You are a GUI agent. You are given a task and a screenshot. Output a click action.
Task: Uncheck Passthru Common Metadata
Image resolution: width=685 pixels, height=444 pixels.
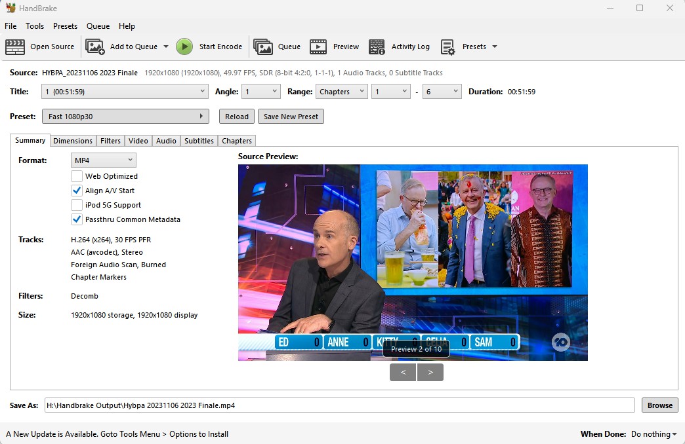77,219
